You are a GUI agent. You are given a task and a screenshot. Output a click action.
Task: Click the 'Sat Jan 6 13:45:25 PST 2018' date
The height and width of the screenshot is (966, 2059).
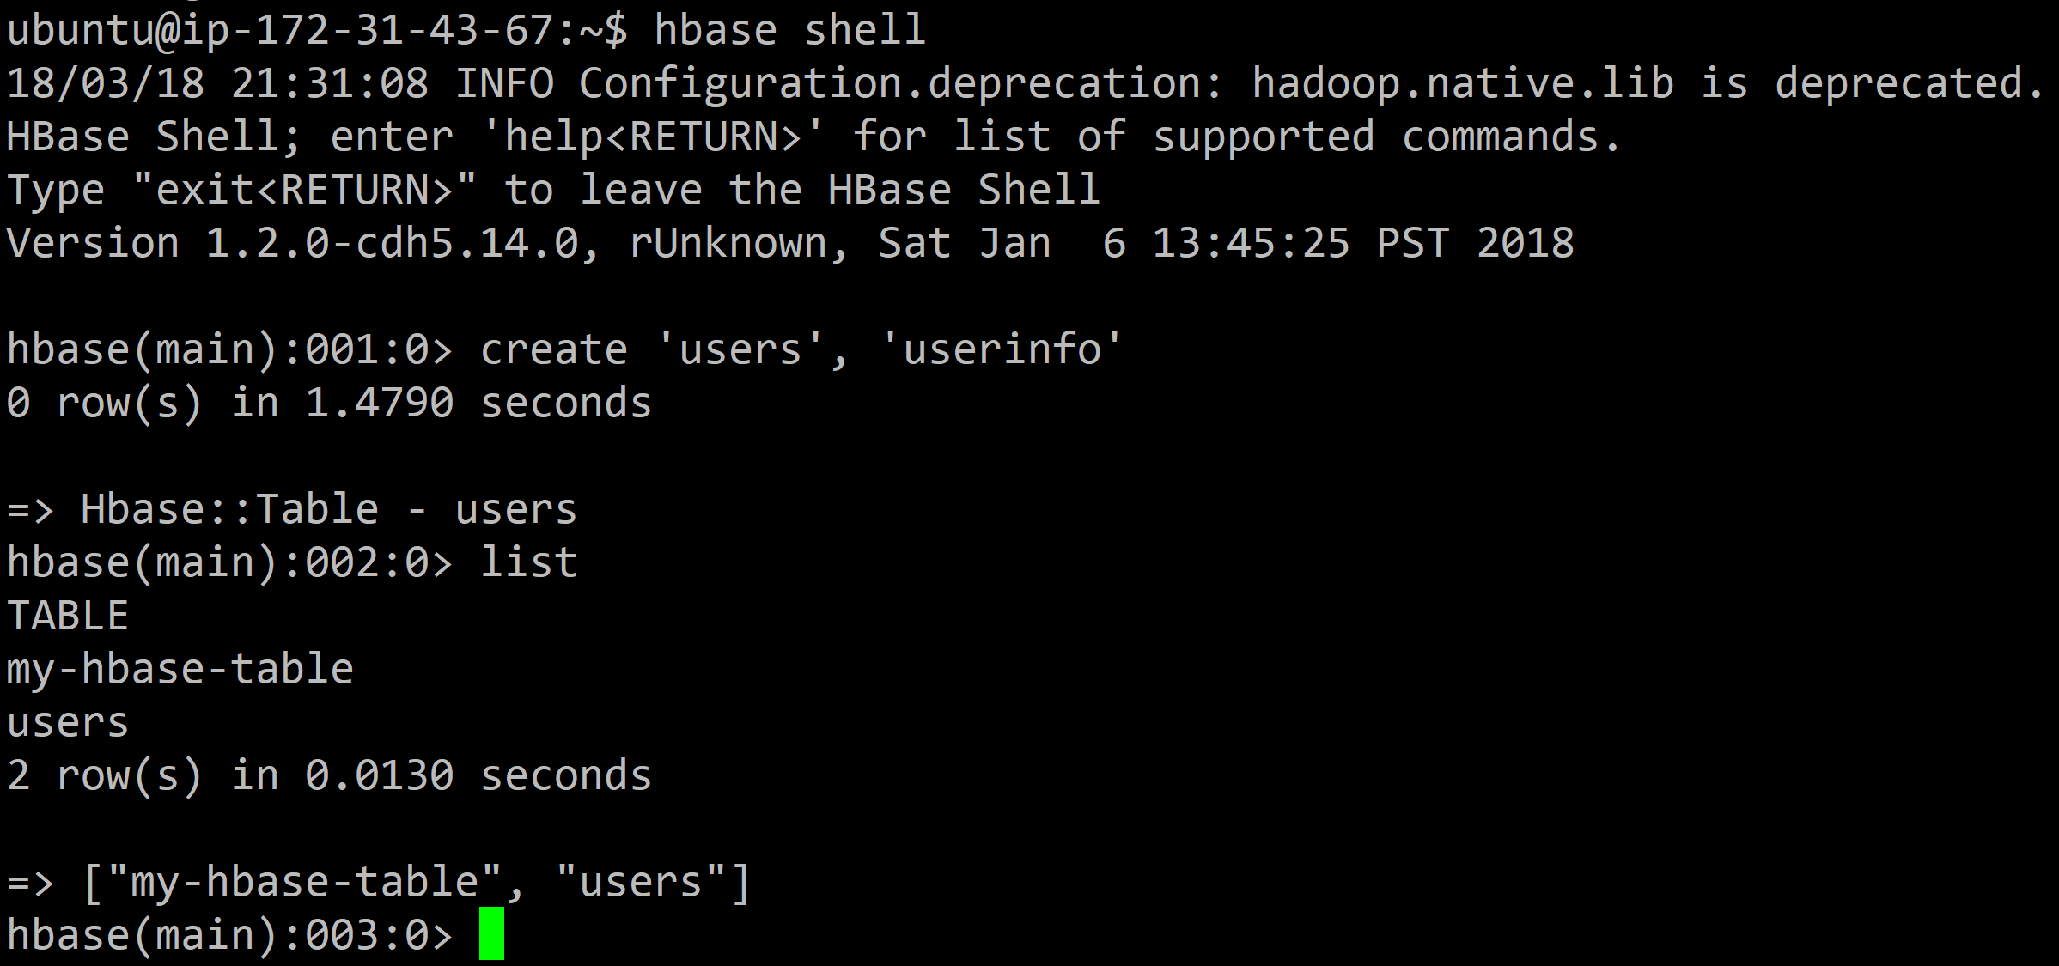point(1226,244)
